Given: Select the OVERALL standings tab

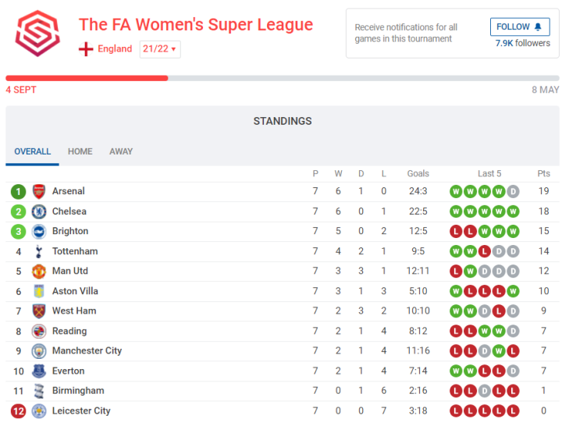Looking at the screenshot, I should click(32, 151).
